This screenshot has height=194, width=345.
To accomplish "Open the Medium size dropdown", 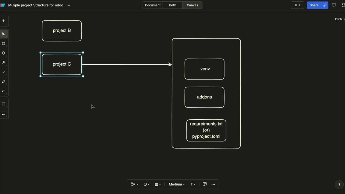I will tap(177, 184).
